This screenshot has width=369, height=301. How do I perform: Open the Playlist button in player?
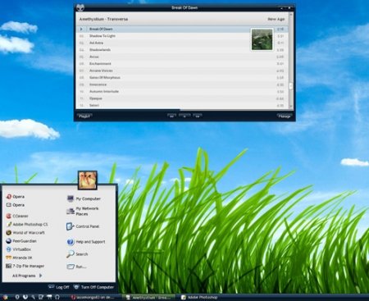(x=84, y=116)
